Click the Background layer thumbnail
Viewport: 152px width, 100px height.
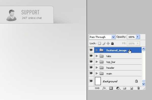coord(98,81)
